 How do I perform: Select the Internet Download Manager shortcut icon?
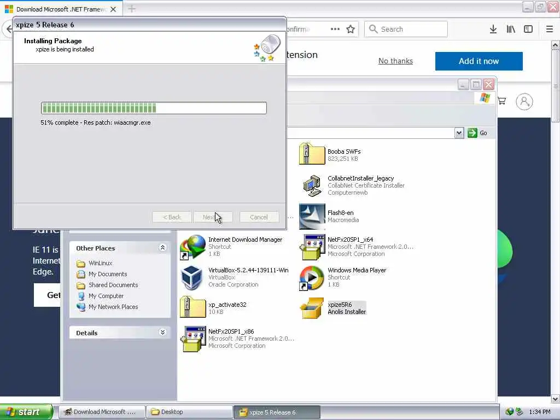point(193,247)
